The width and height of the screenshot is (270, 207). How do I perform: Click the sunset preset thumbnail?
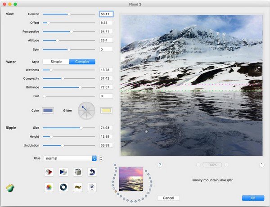(x=130, y=179)
